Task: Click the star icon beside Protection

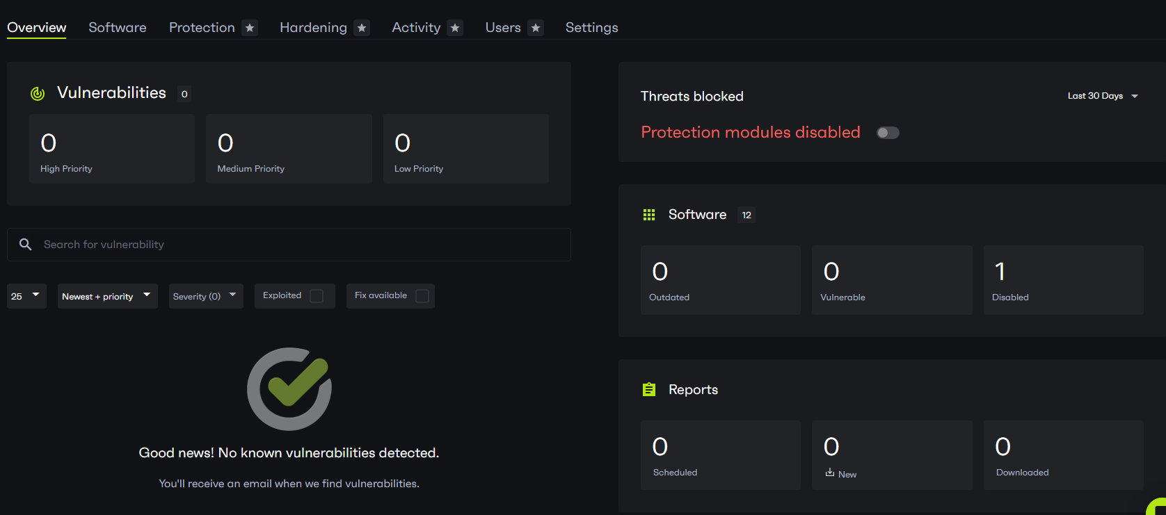Action: point(250,28)
